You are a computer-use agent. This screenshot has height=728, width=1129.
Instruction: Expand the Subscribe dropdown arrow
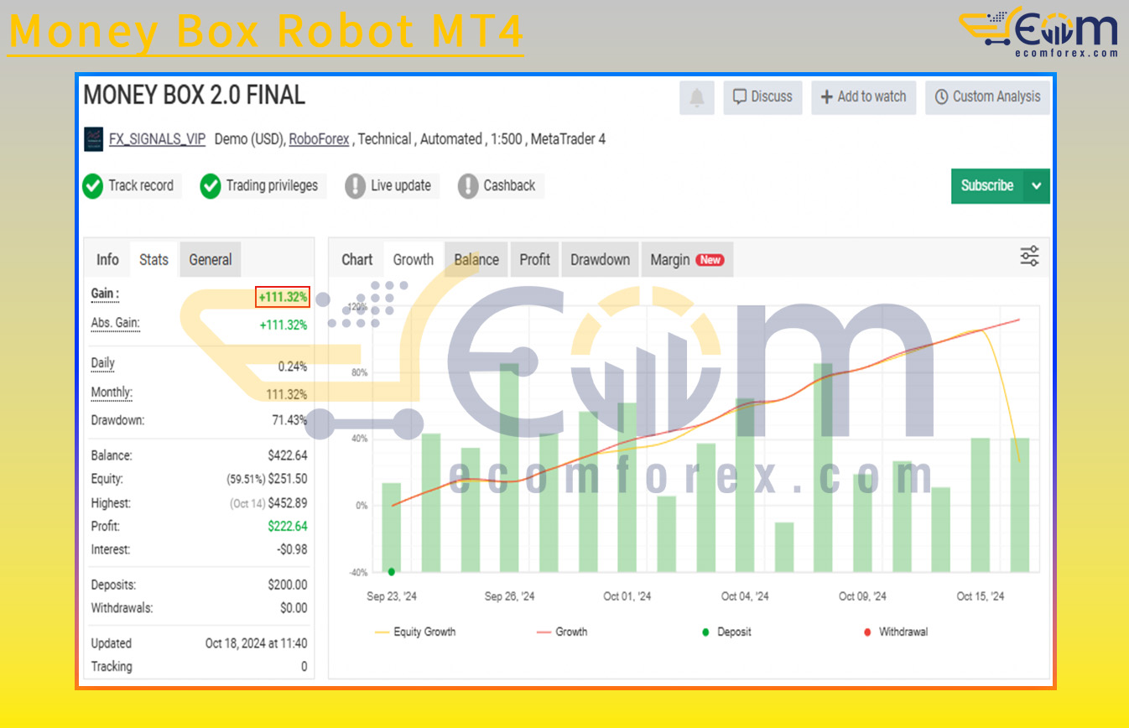[1037, 186]
